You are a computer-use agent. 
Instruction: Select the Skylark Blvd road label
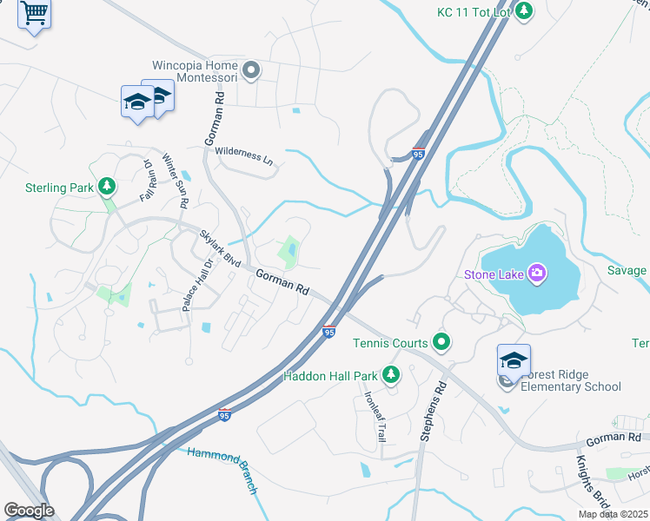click(220, 248)
